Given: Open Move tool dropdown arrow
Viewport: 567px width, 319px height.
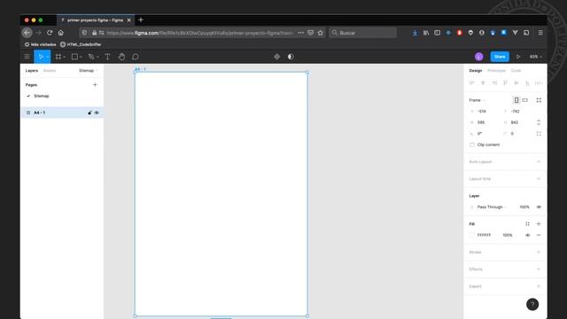Looking at the screenshot, I should [47, 57].
